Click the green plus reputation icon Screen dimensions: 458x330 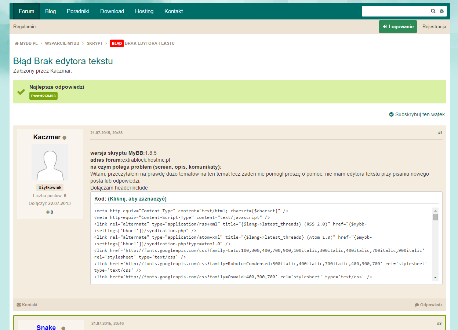point(48,212)
